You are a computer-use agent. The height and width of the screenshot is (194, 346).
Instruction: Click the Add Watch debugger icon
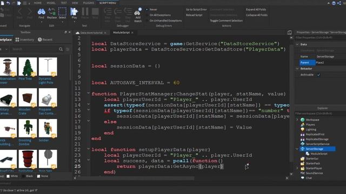138,12
